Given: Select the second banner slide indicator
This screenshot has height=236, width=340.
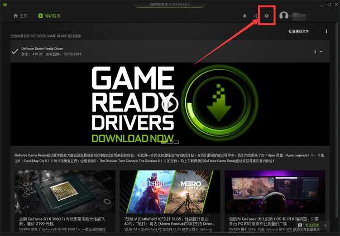Looking at the screenshot, I should click(x=170, y=142).
